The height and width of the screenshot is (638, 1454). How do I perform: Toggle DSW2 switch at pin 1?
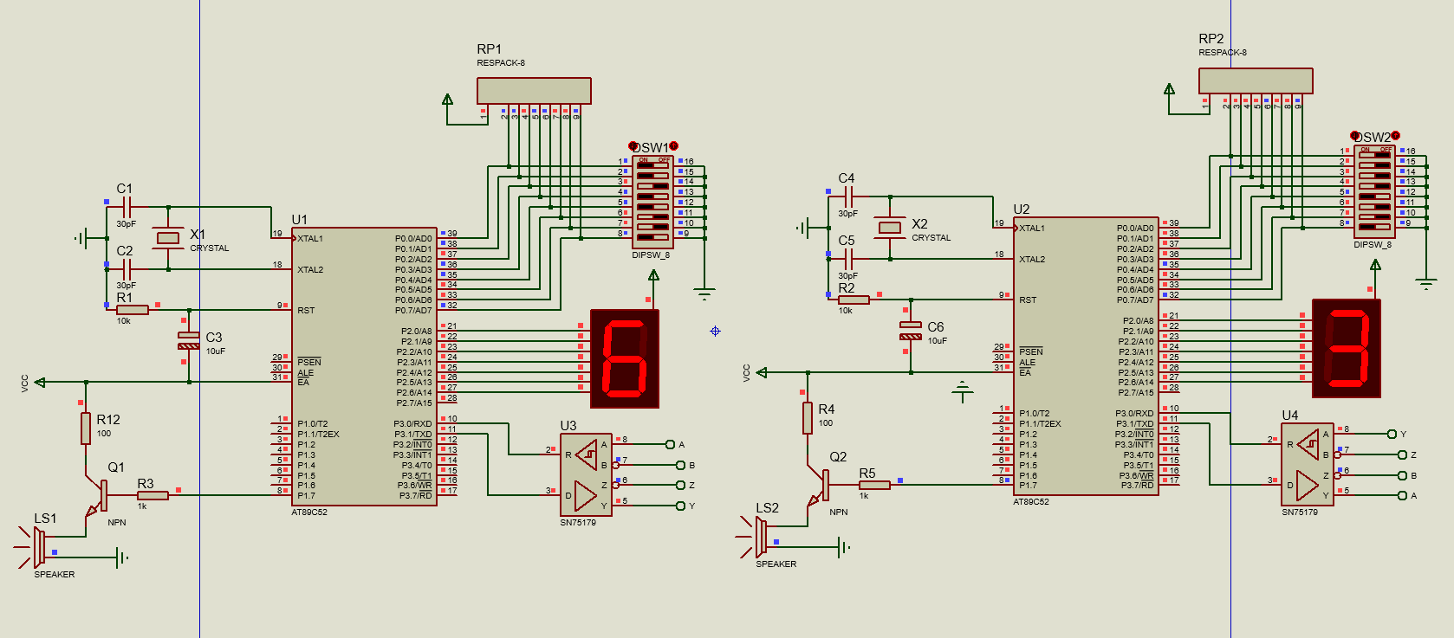pos(1375,155)
